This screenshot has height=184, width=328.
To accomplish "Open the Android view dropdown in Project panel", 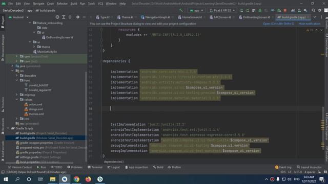I will click(18, 17).
